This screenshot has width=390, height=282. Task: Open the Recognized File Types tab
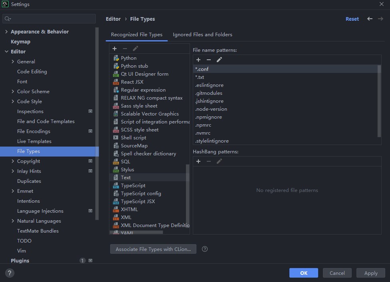click(x=137, y=35)
